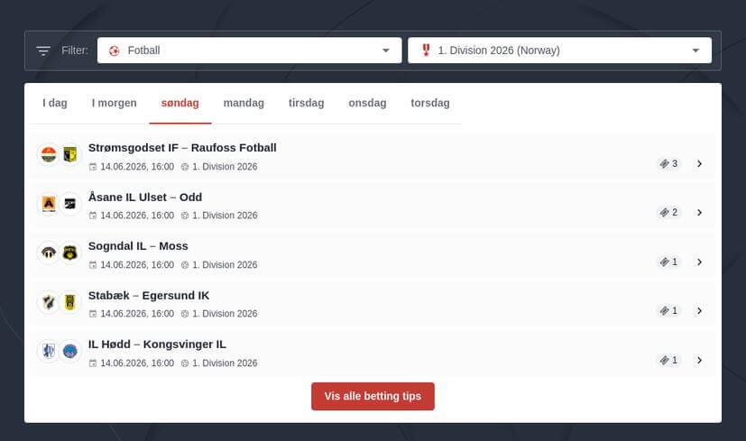Image resolution: width=746 pixels, height=441 pixels.
Task: Open Åsane IL Ulset – Odd match
Action: point(373,206)
